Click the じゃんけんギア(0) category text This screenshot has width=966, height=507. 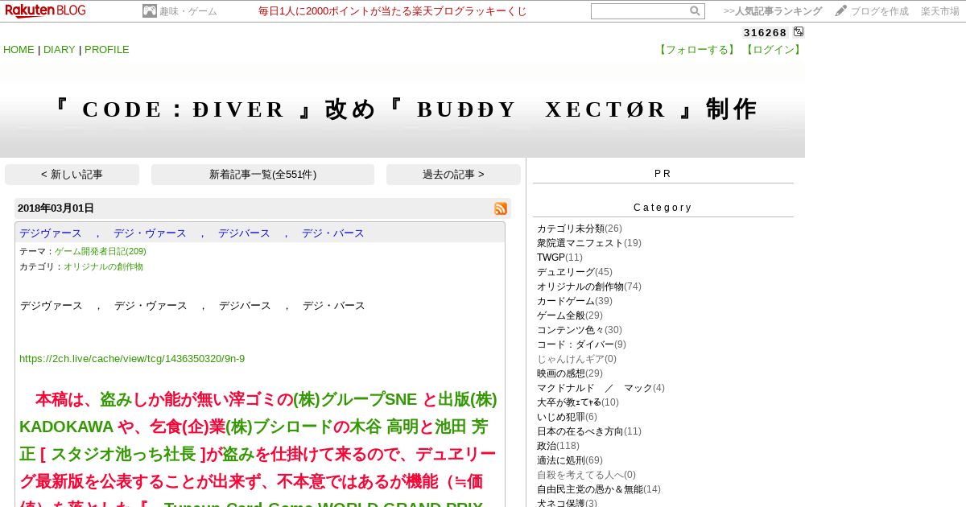576,359
